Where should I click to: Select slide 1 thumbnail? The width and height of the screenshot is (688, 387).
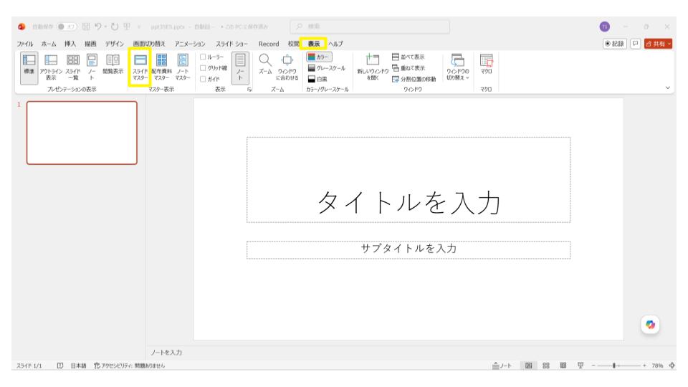tap(82, 133)
